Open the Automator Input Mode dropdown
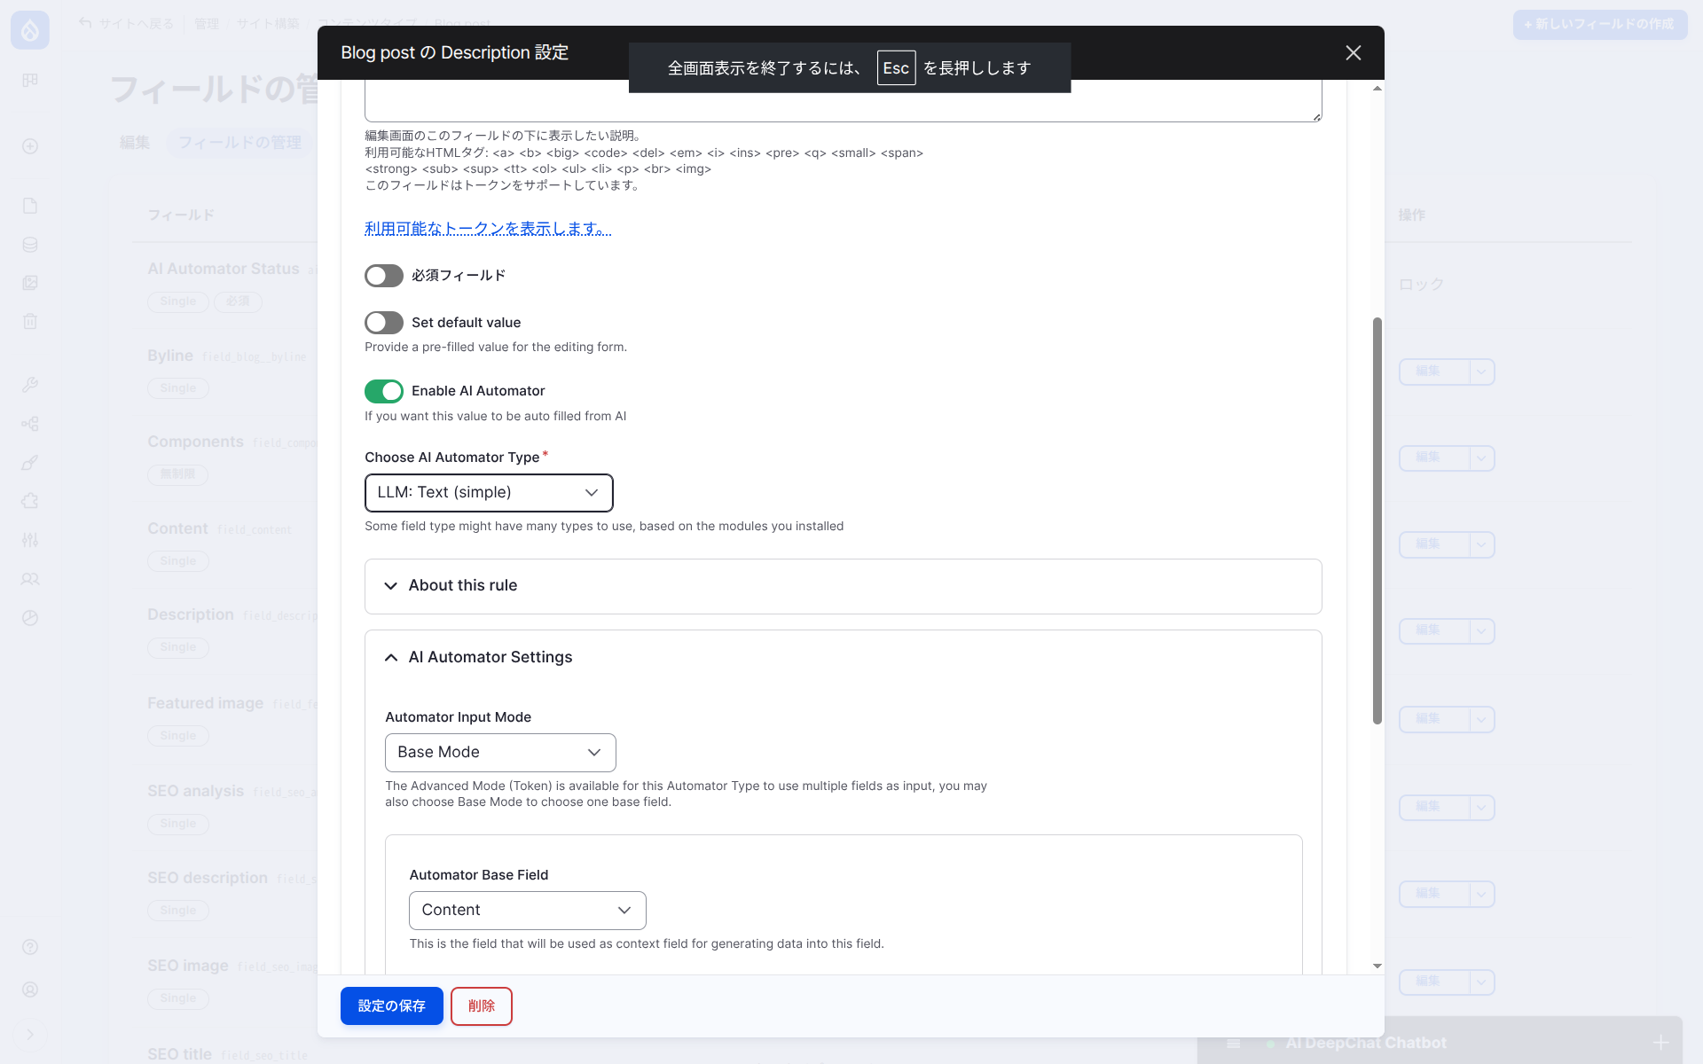1703x1064 pixels. pos(500,753)
